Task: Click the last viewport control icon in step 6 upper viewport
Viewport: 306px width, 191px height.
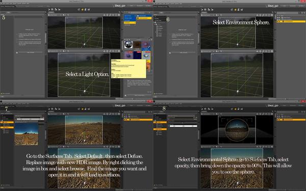Action: pyautogui.click(x=272, y=15)
